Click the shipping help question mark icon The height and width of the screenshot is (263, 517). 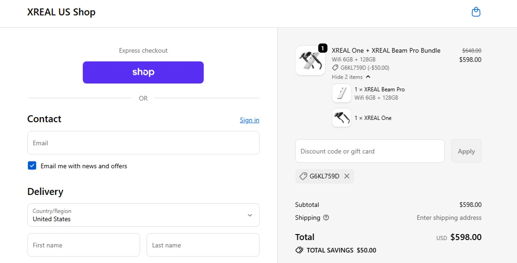pos(326,218)
